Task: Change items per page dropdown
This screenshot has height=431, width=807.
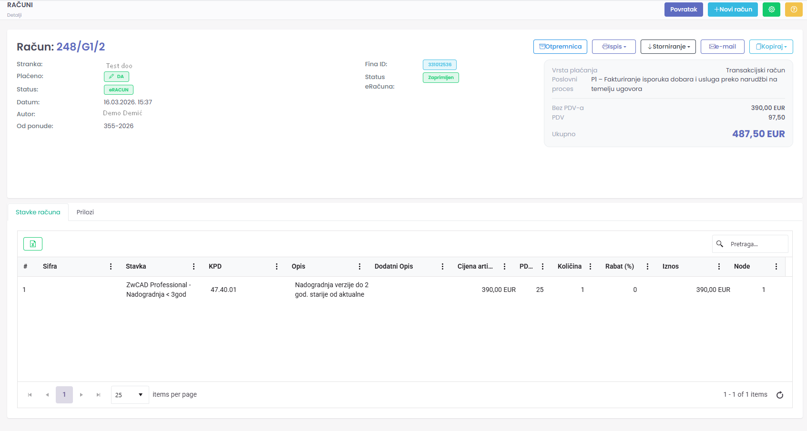Action: click(x=130, y=395)
